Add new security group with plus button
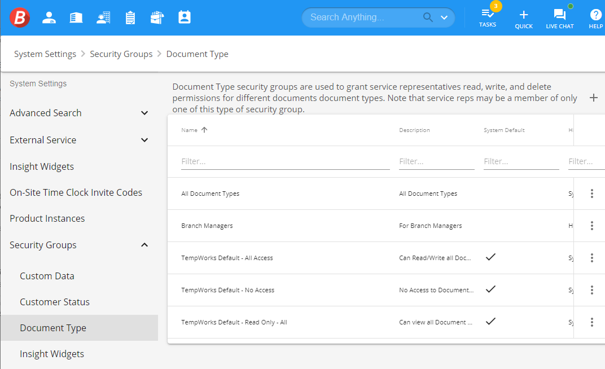Image resolution: width=605 pixels, height=369 pixels. 593,98
